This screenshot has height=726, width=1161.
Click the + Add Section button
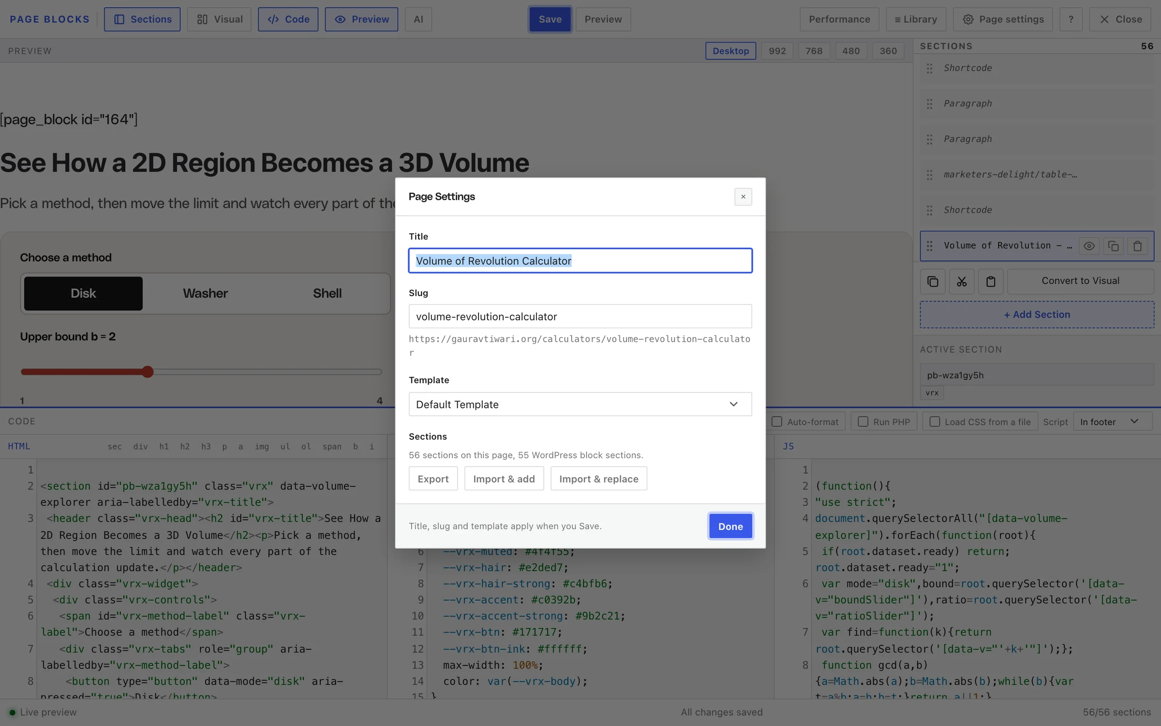pos(1037,315)
